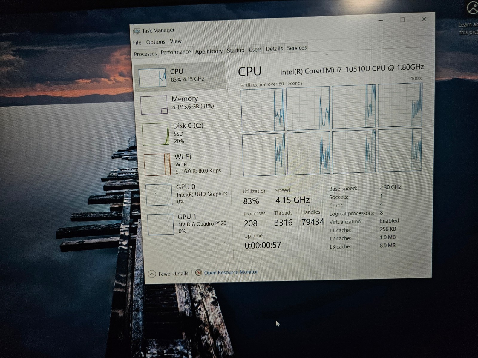Click the NVIDIA Quadro P520 label
478x358 pixels.
(x=202, y=224)
